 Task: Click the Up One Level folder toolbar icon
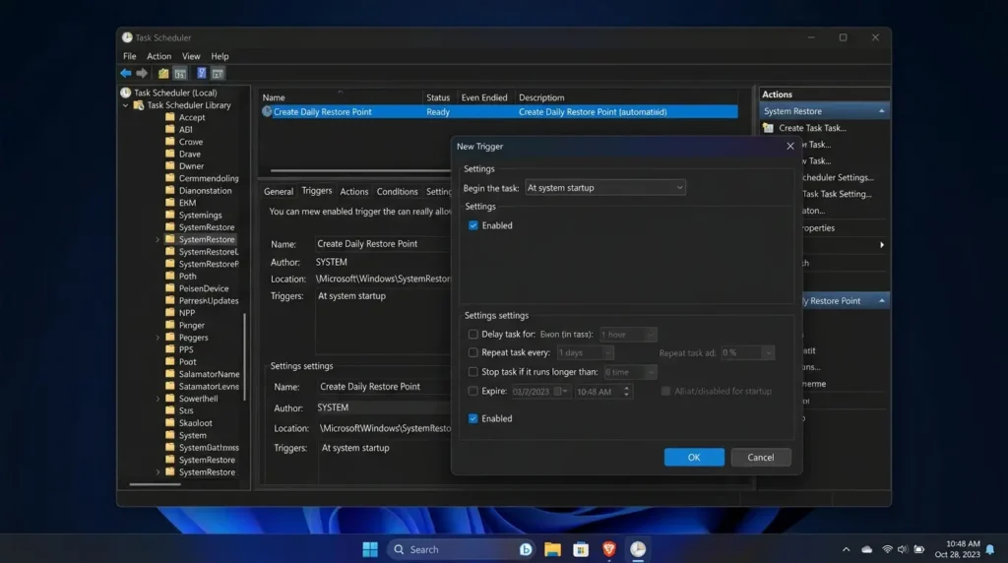pos(163,73)
